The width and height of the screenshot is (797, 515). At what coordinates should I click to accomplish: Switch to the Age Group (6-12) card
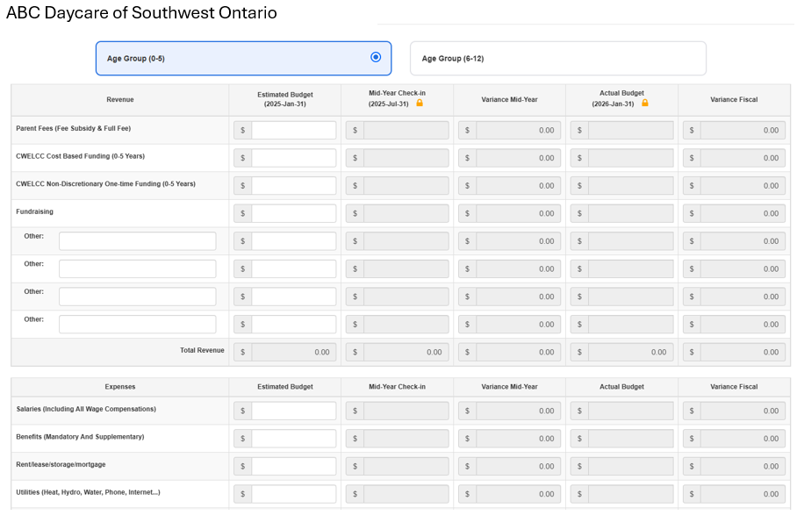tap(557, 59)
